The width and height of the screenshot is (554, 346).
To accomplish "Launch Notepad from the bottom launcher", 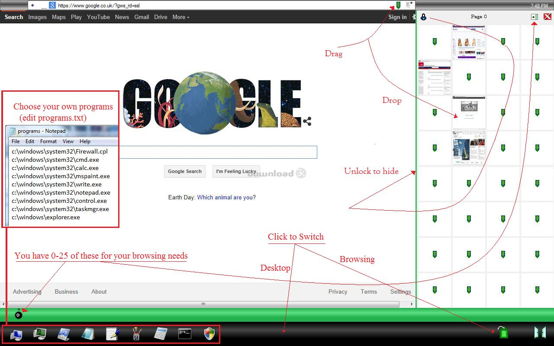I will point(88,334).
